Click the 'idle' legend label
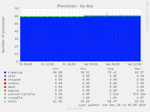The height and width of the screenshot is (112, 150). pos(11,76)
